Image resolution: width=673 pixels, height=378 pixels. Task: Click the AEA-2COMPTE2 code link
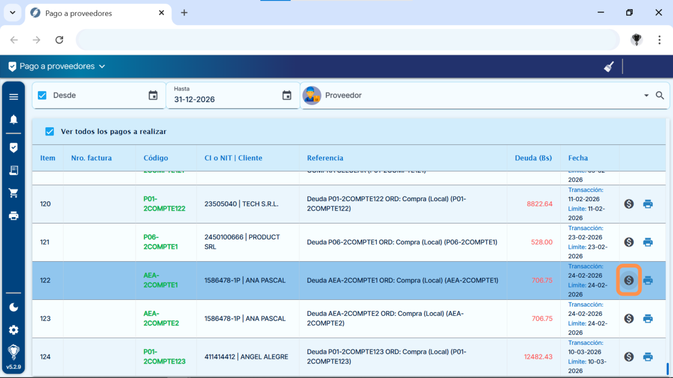tap(161, 319)
